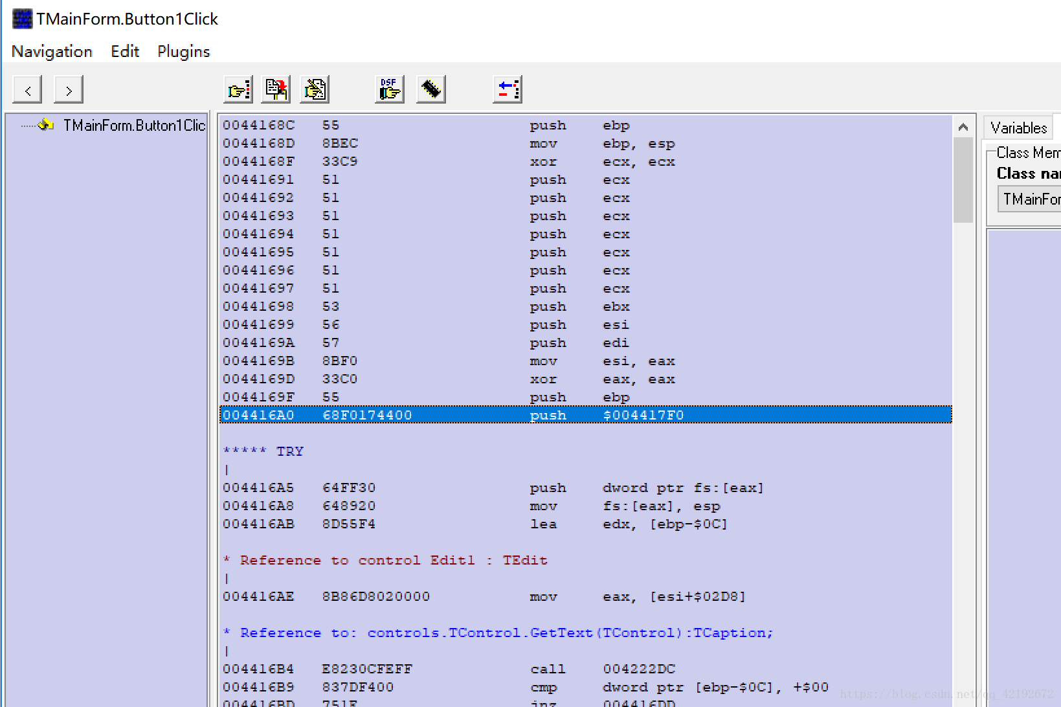Click the back navigation arrow button
This screenshot has height=707, width=1061.
click(x=27, y=90)
